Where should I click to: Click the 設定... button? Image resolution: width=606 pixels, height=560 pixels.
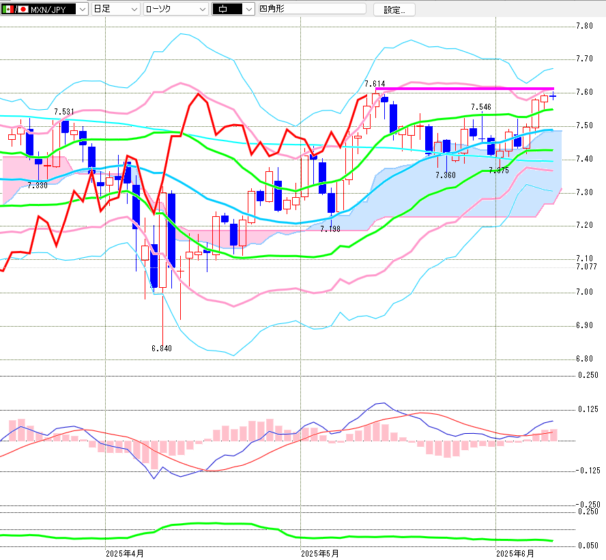coord(394,10)
